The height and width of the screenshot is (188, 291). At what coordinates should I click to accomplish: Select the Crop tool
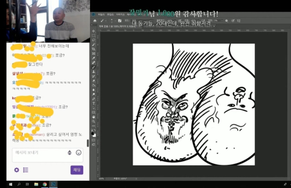click(93, 49)
